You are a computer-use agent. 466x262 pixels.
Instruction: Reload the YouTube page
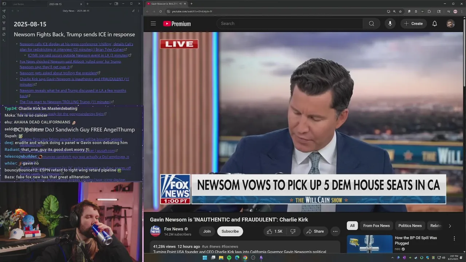coord(161,11)
